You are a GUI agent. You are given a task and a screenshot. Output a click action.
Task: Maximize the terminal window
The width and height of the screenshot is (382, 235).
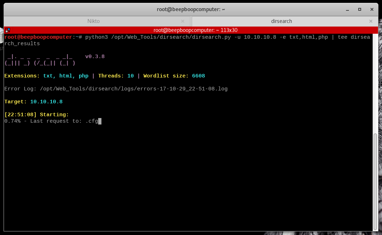[359, 9]
